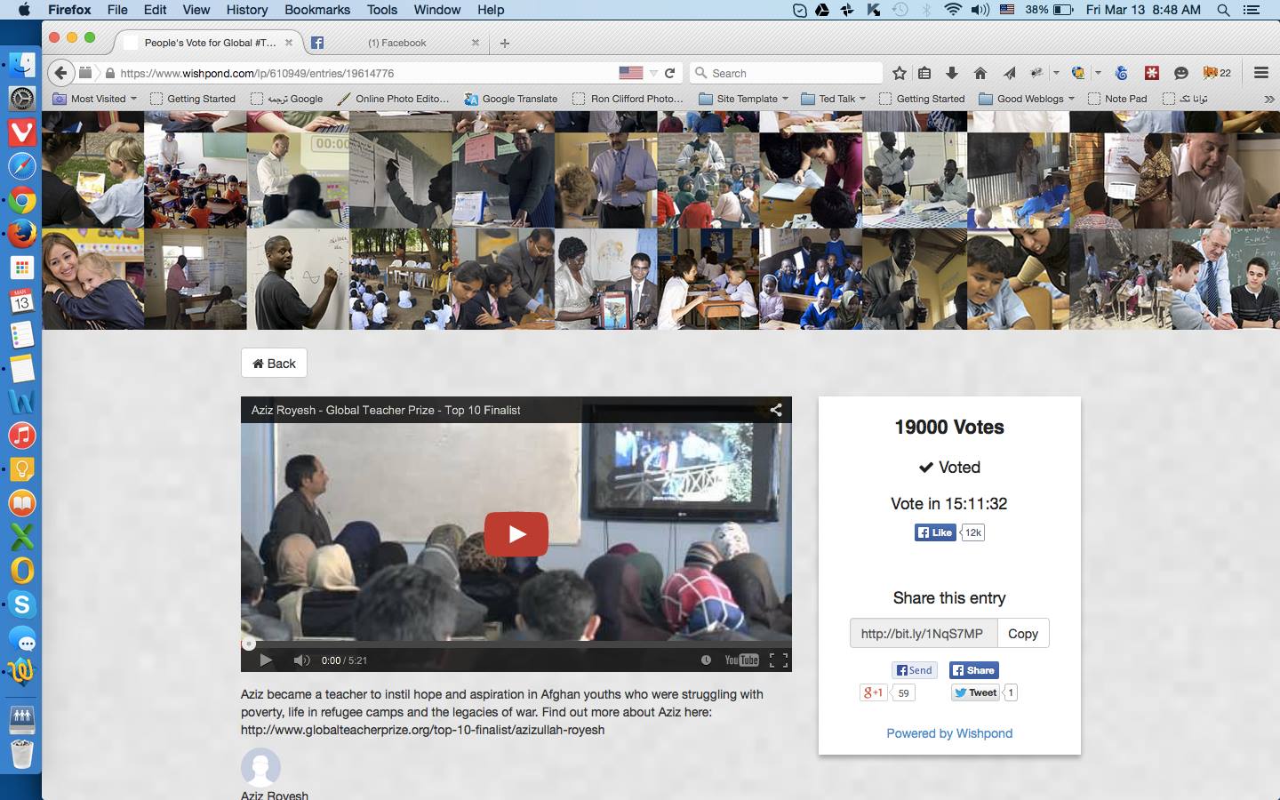Click the paper plane send icon in toolbar
Viewport: 1280px width, 800px height.
1009,73
